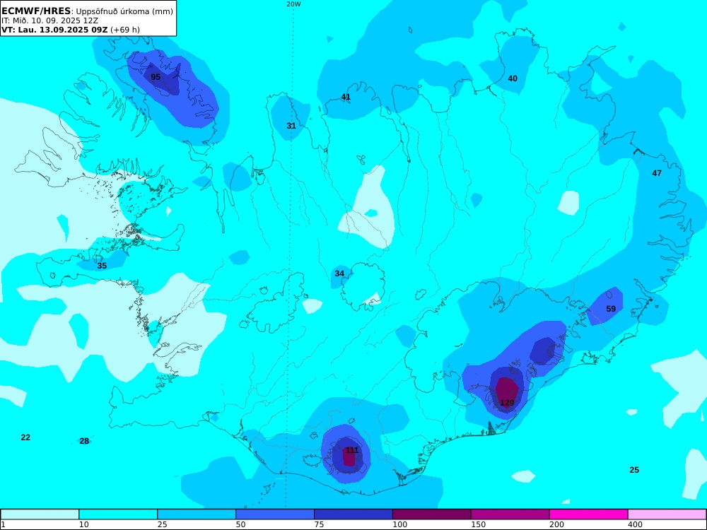Click the 111 mm precipitation value on south coast

point(352,450)
